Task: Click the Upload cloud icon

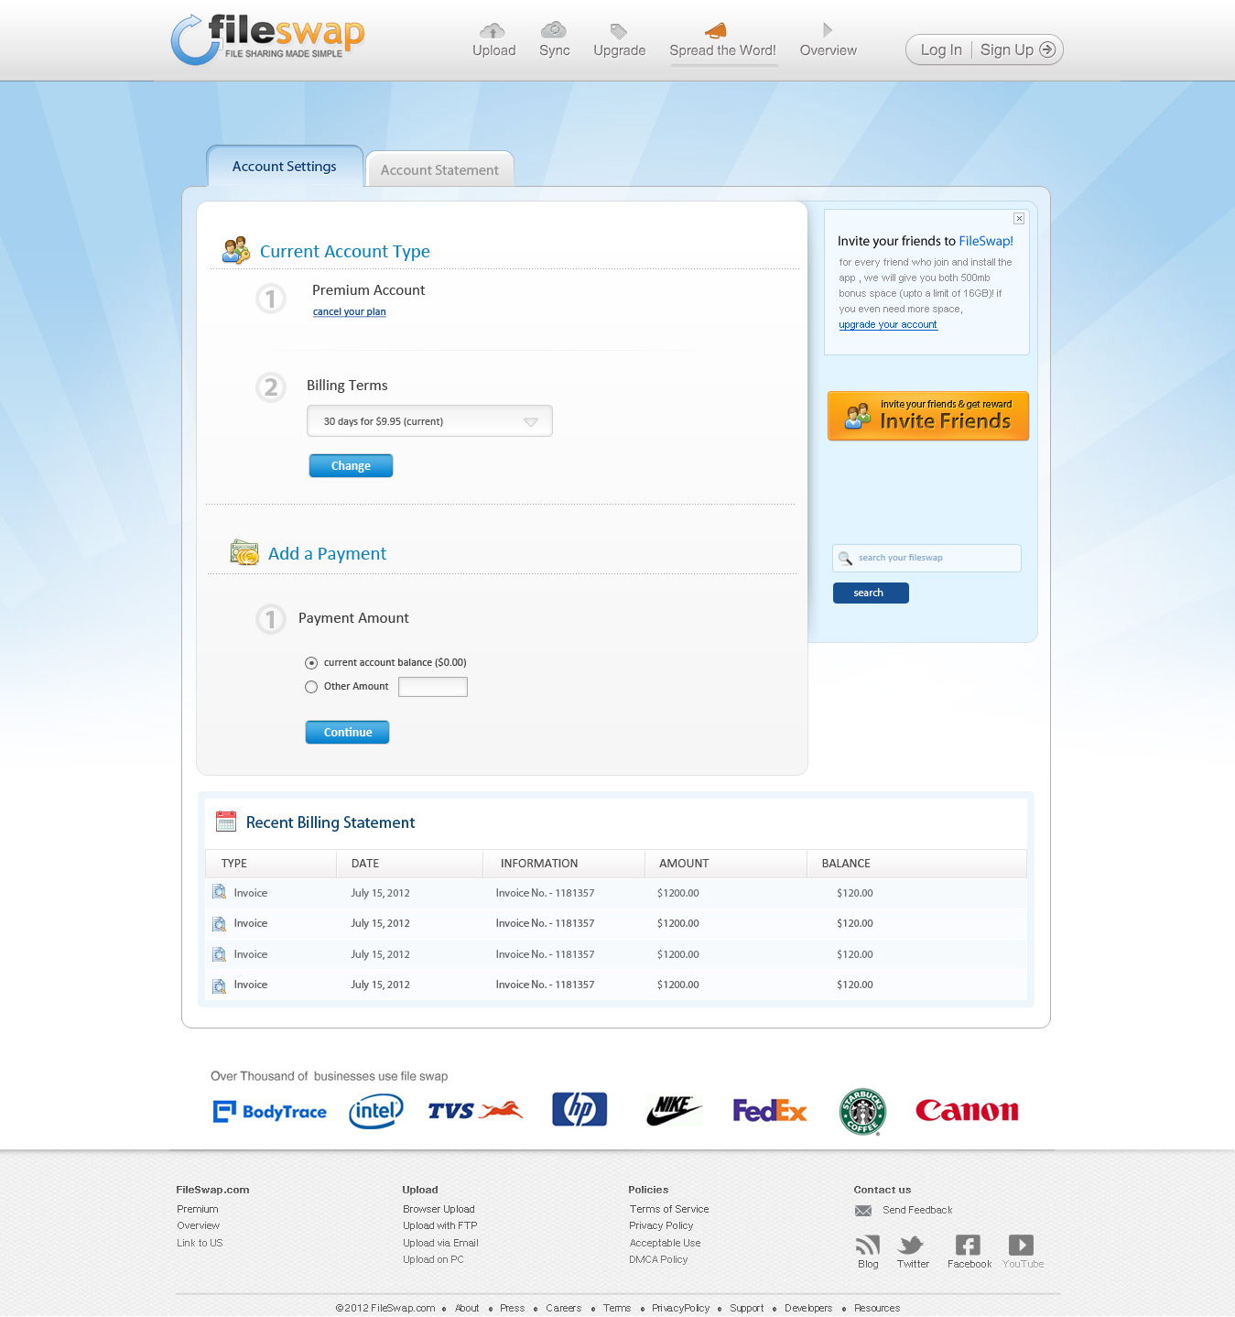Action: 493,31
